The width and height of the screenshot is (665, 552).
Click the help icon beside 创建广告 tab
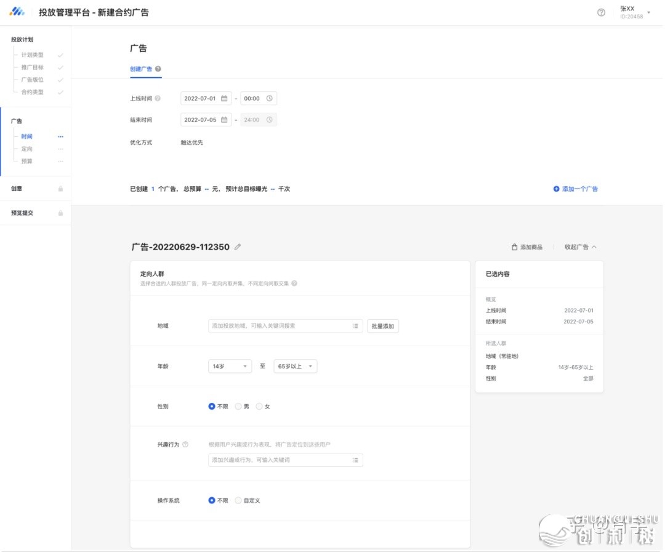(158, 69)
